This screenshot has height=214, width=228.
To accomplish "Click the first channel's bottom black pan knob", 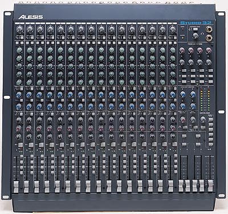I will [x=19, y=136].
